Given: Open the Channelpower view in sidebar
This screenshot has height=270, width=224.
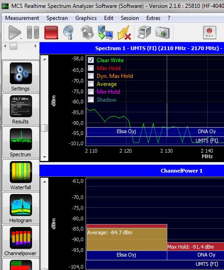Looking at the screenshot, I should click(x=21, y=241).
